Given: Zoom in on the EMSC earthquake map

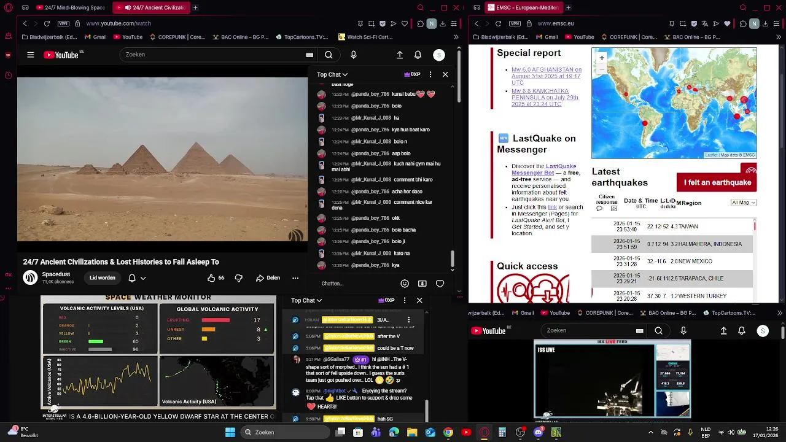Looking at the screenshot, I should (x=602, y=58).
